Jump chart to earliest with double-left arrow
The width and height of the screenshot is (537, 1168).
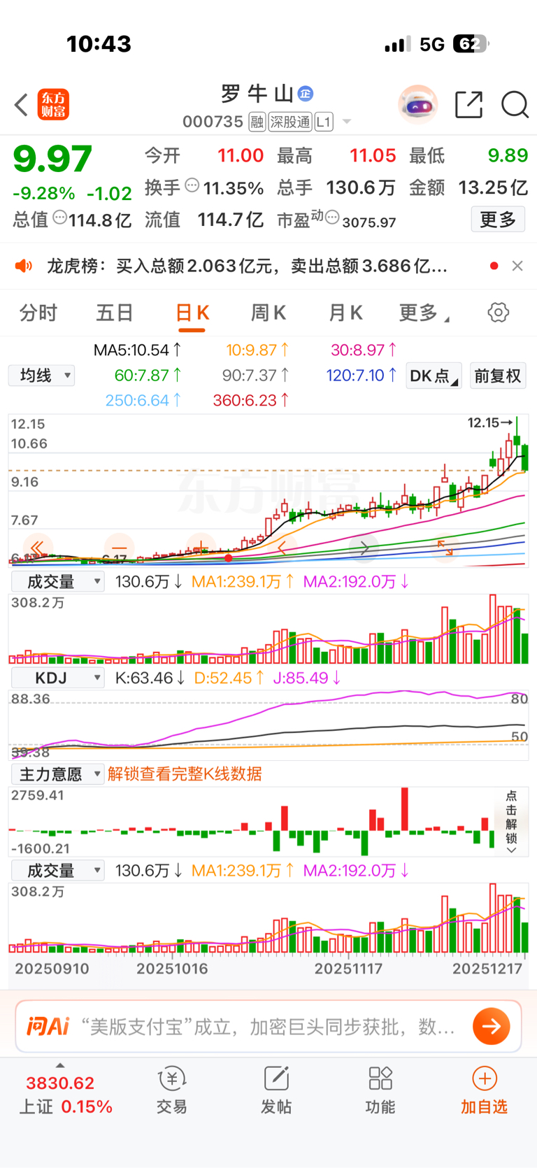[x=37, y=548]
